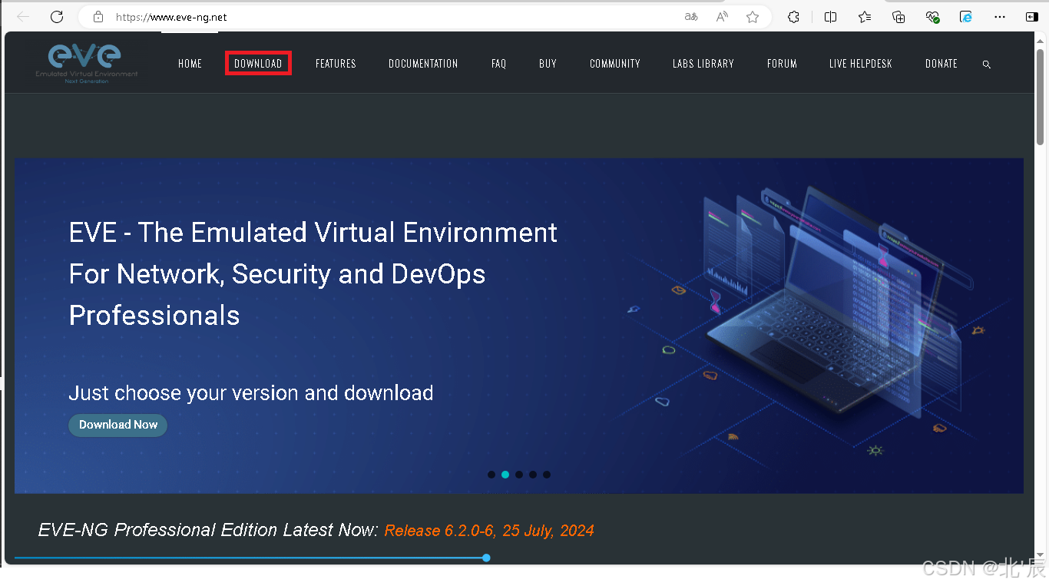Click the EVE-NG Professional Edition Latest Now text
This screenshot has width=1049, height=586.
[208, 530]
